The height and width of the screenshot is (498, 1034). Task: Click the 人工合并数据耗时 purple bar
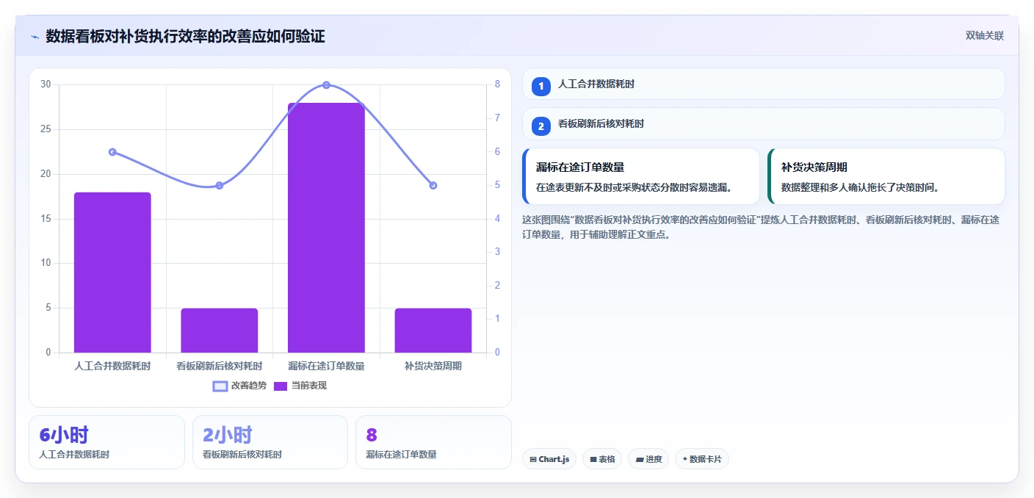coord(112,273)
